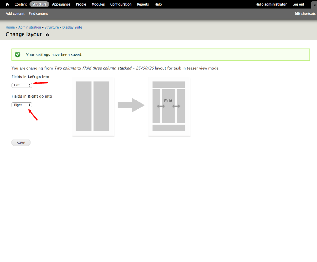This screenshot has height=262, width=317.
Task: Follow the Home breadcrumb link
Action: [10, 27]
